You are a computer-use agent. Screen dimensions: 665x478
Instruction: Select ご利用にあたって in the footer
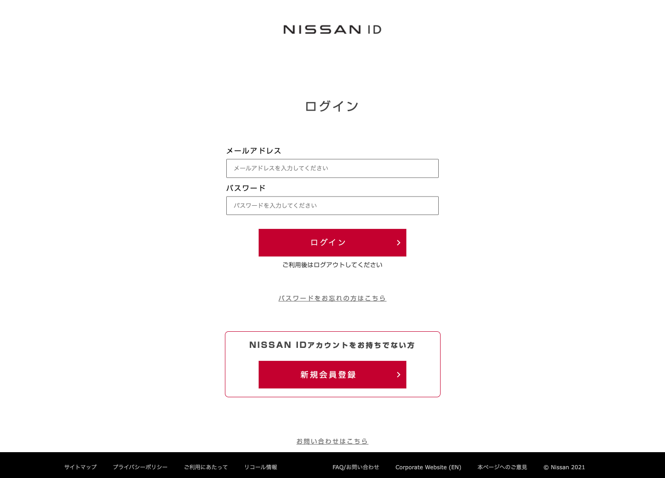pos(206,467)
